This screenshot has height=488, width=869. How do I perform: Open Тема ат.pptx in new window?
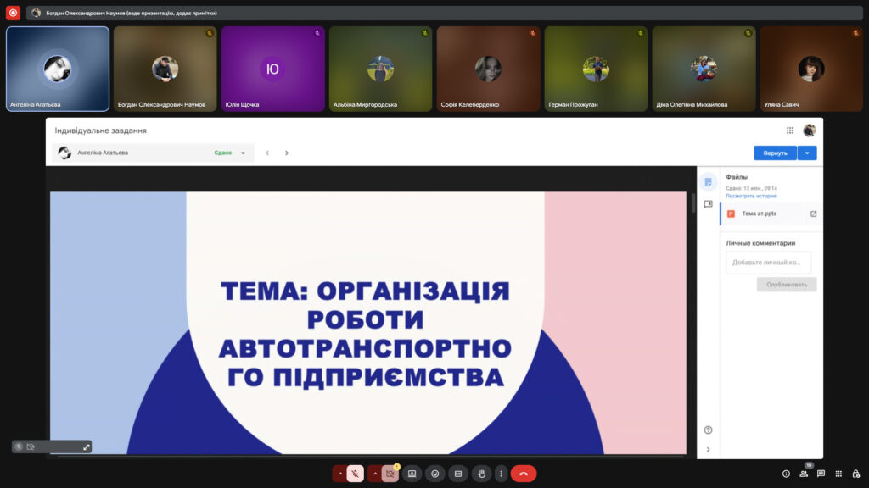pyautogui.click(x=813, y=213)
